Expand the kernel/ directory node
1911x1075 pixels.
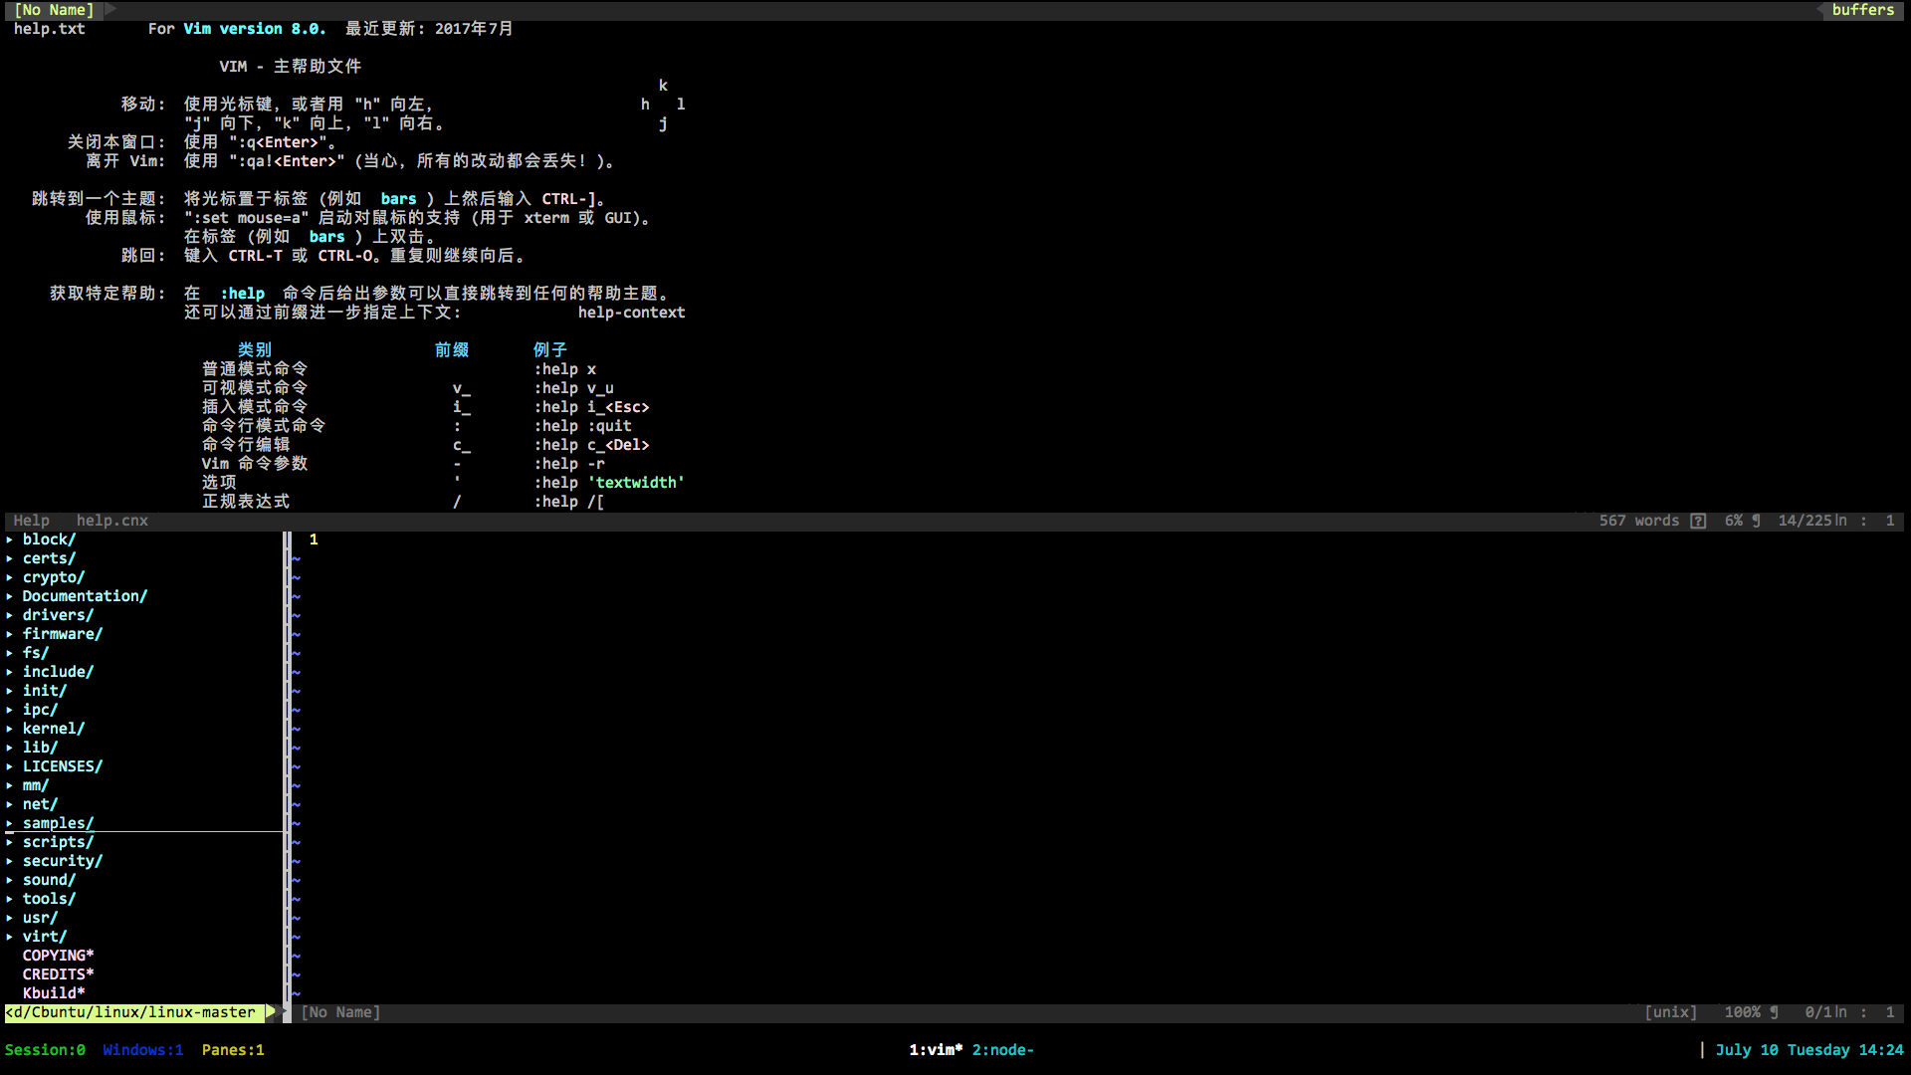click(10, 729)
